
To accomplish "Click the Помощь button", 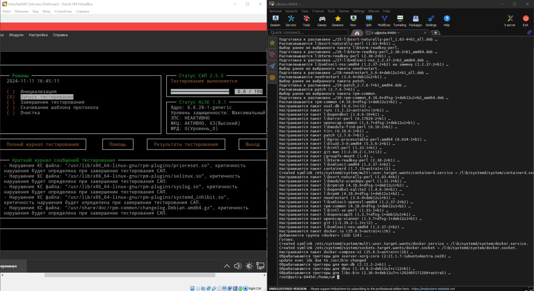I will [118, 144].
